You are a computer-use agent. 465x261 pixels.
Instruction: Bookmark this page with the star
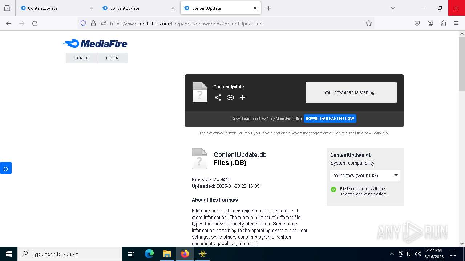[369, 23]
